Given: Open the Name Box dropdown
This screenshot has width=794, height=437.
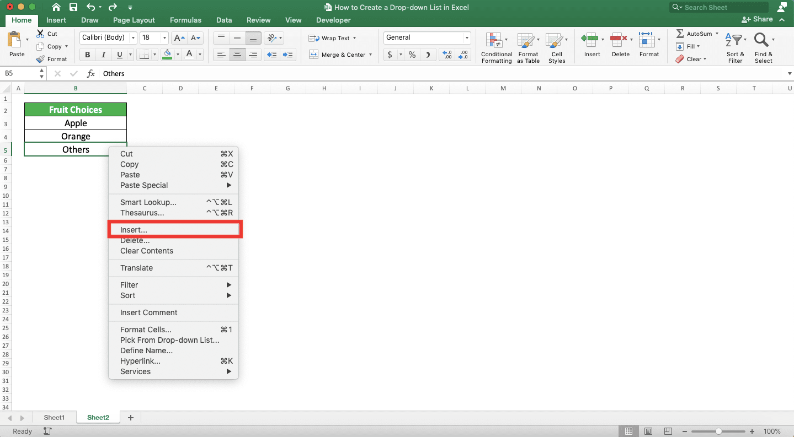Looking at the screenshot, I should pos(42,73).
